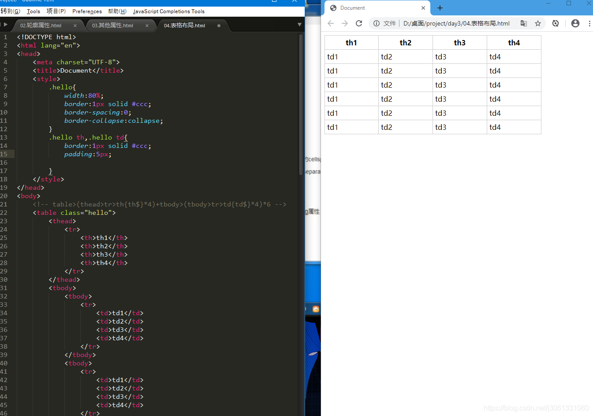Switch to the 02.轮廓属性.html tab
Viewport: 593px width, 416px height.
point(41,26)
